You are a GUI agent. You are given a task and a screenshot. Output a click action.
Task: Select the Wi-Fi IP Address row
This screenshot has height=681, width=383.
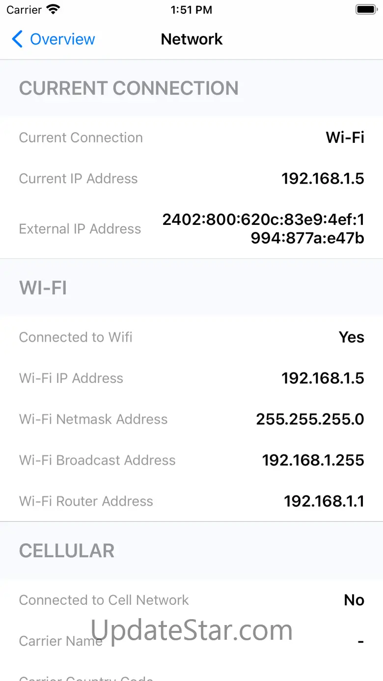tap(191, 378)
